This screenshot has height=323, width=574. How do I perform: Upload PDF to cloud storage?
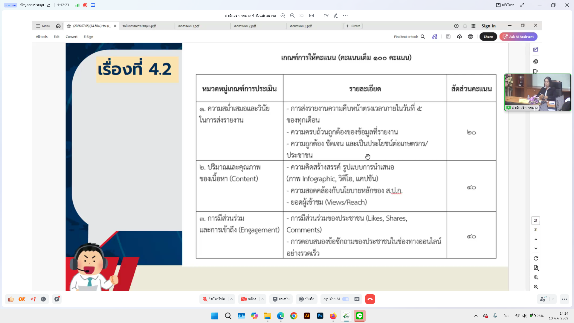point(459,36)
